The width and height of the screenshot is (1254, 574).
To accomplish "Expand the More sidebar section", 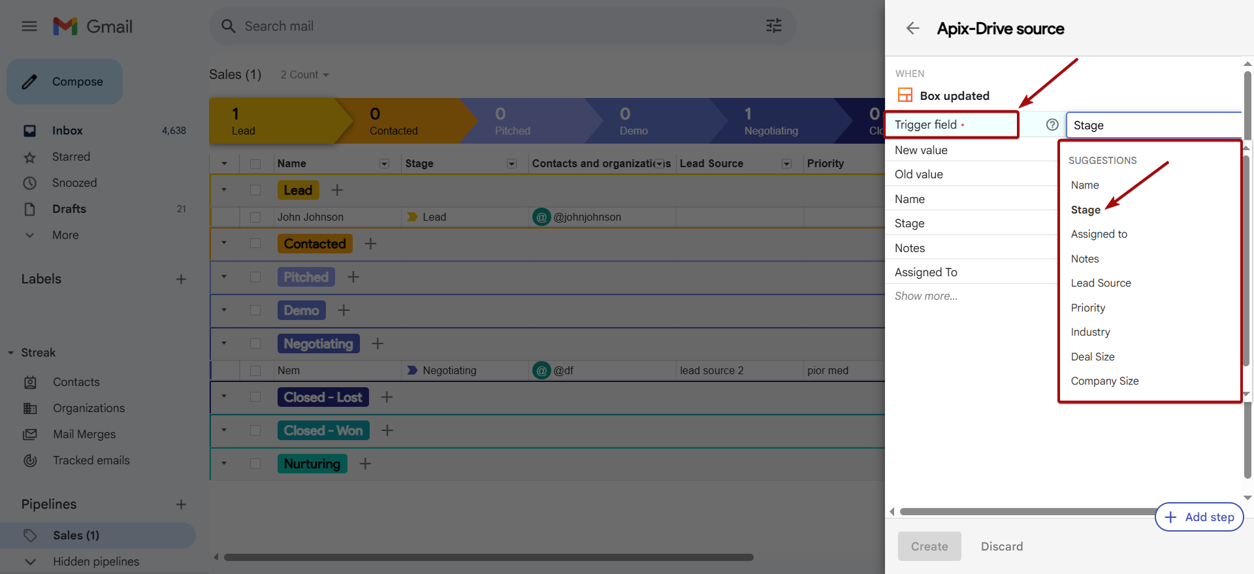I will pyautogui.click(x=29, y=235).
